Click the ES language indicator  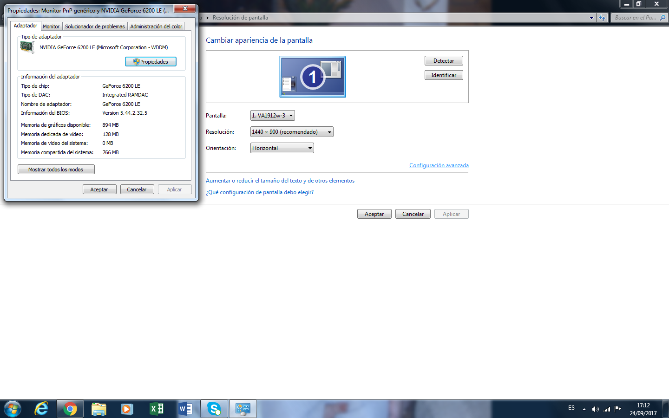(571, 408)
